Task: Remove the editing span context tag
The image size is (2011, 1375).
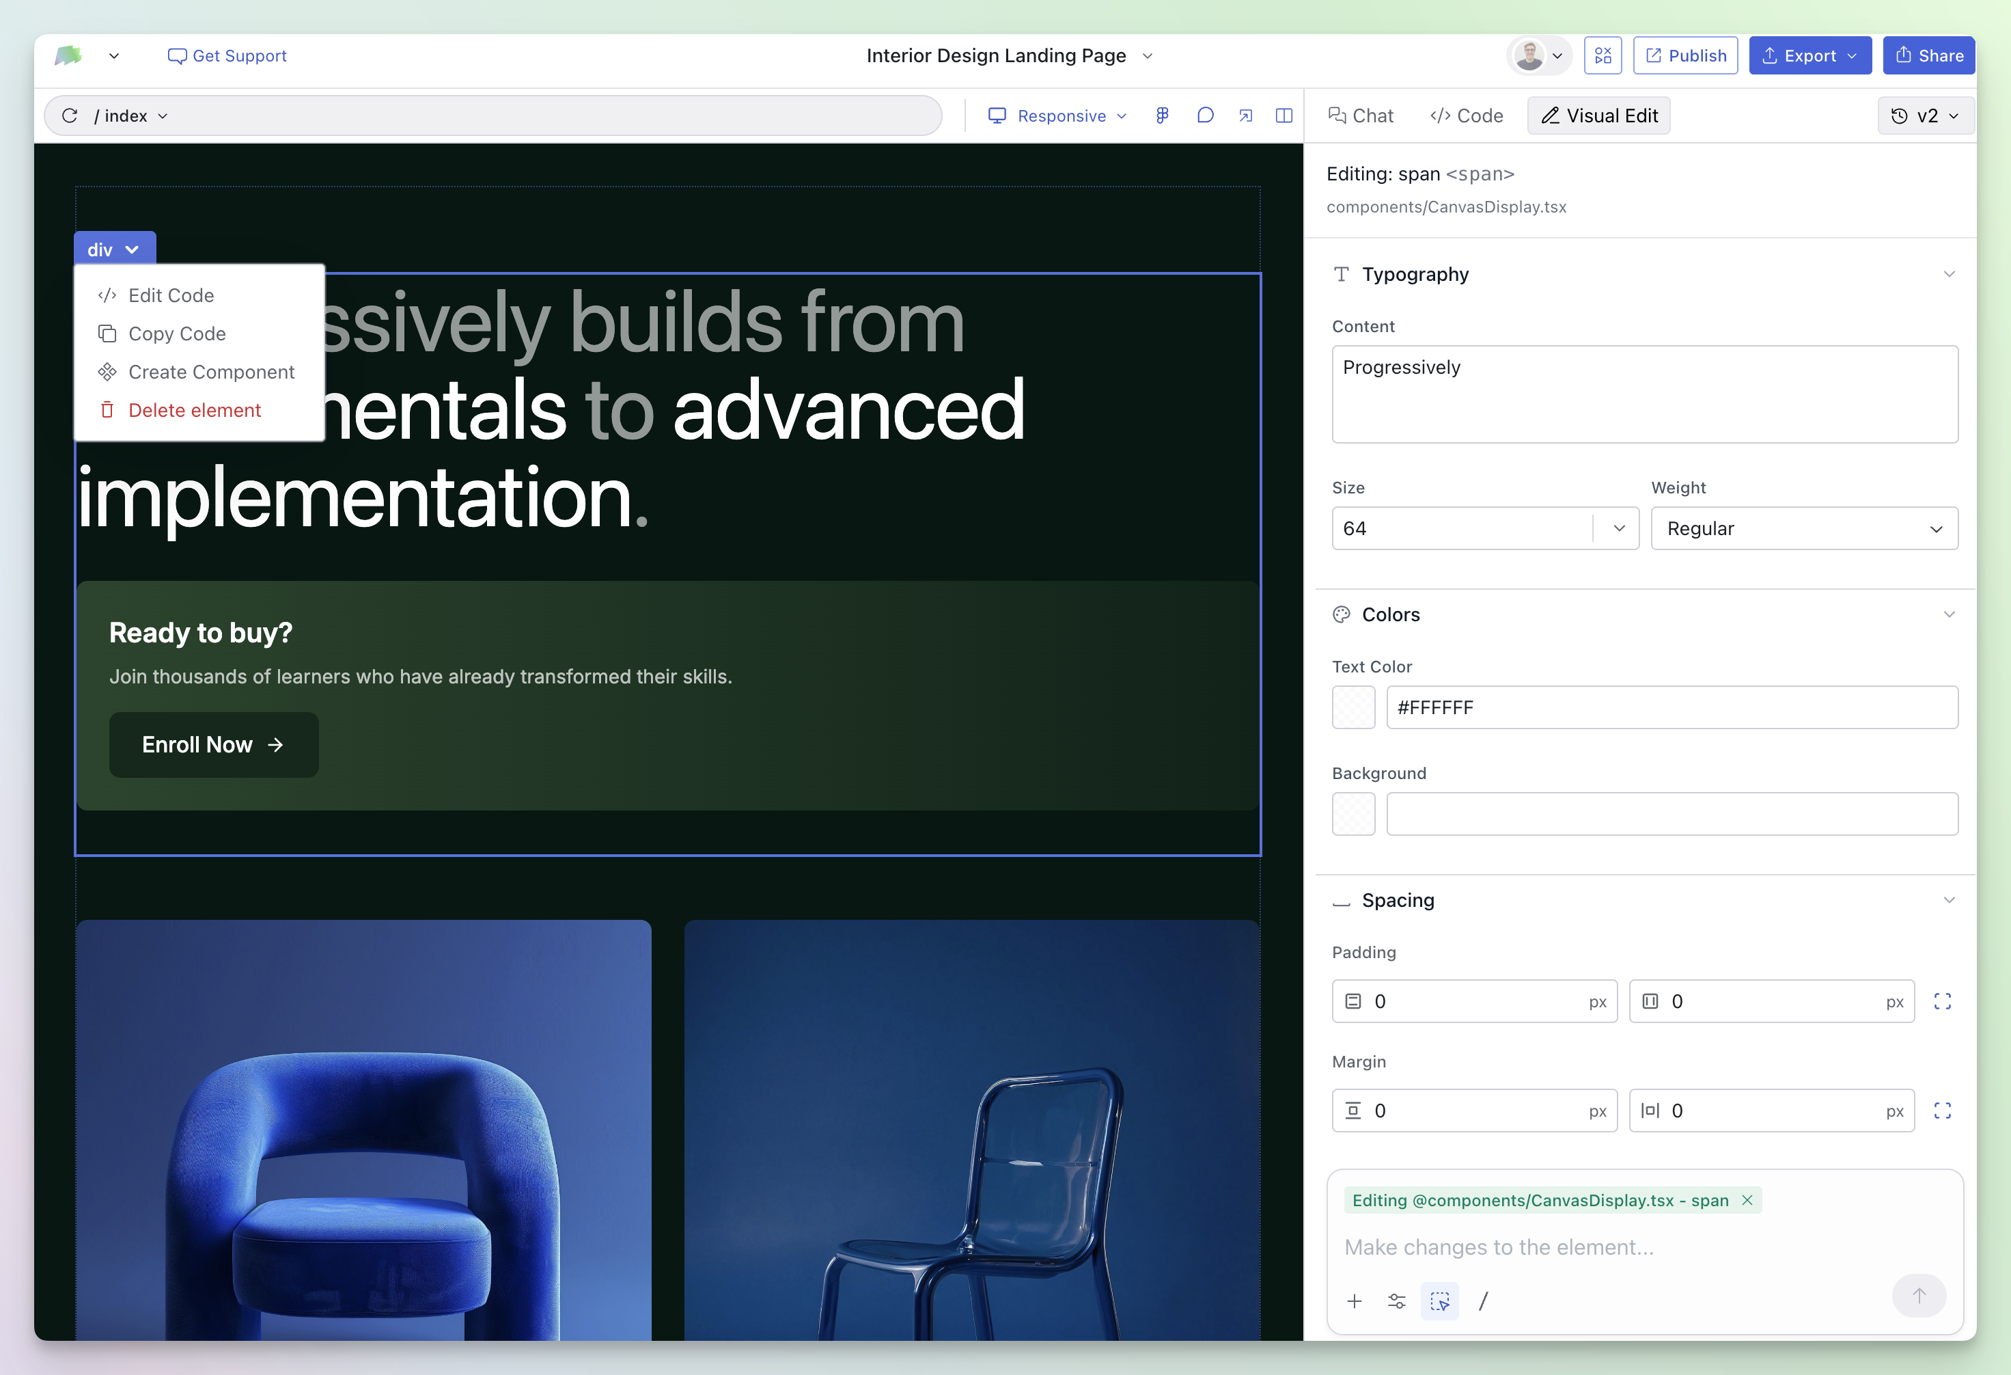Action: [1747, 1200]
